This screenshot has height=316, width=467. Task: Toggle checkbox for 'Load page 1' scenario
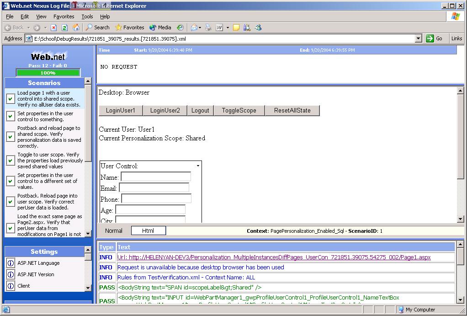[x=11, y=99]
